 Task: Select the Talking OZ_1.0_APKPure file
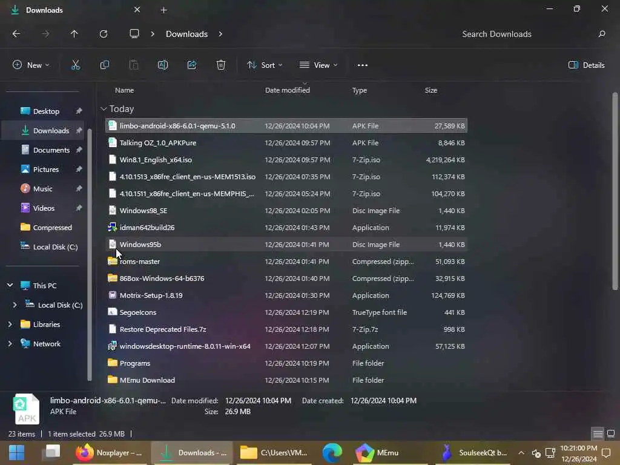coord(286,143)
